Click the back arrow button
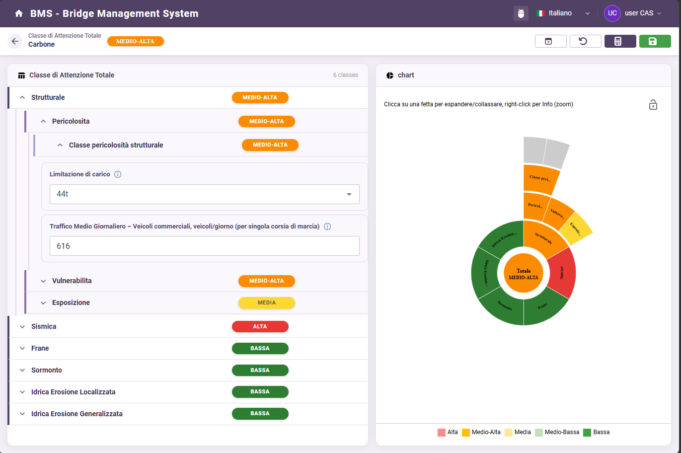This screenshot has width=681, height=453. tap(15, 41)
